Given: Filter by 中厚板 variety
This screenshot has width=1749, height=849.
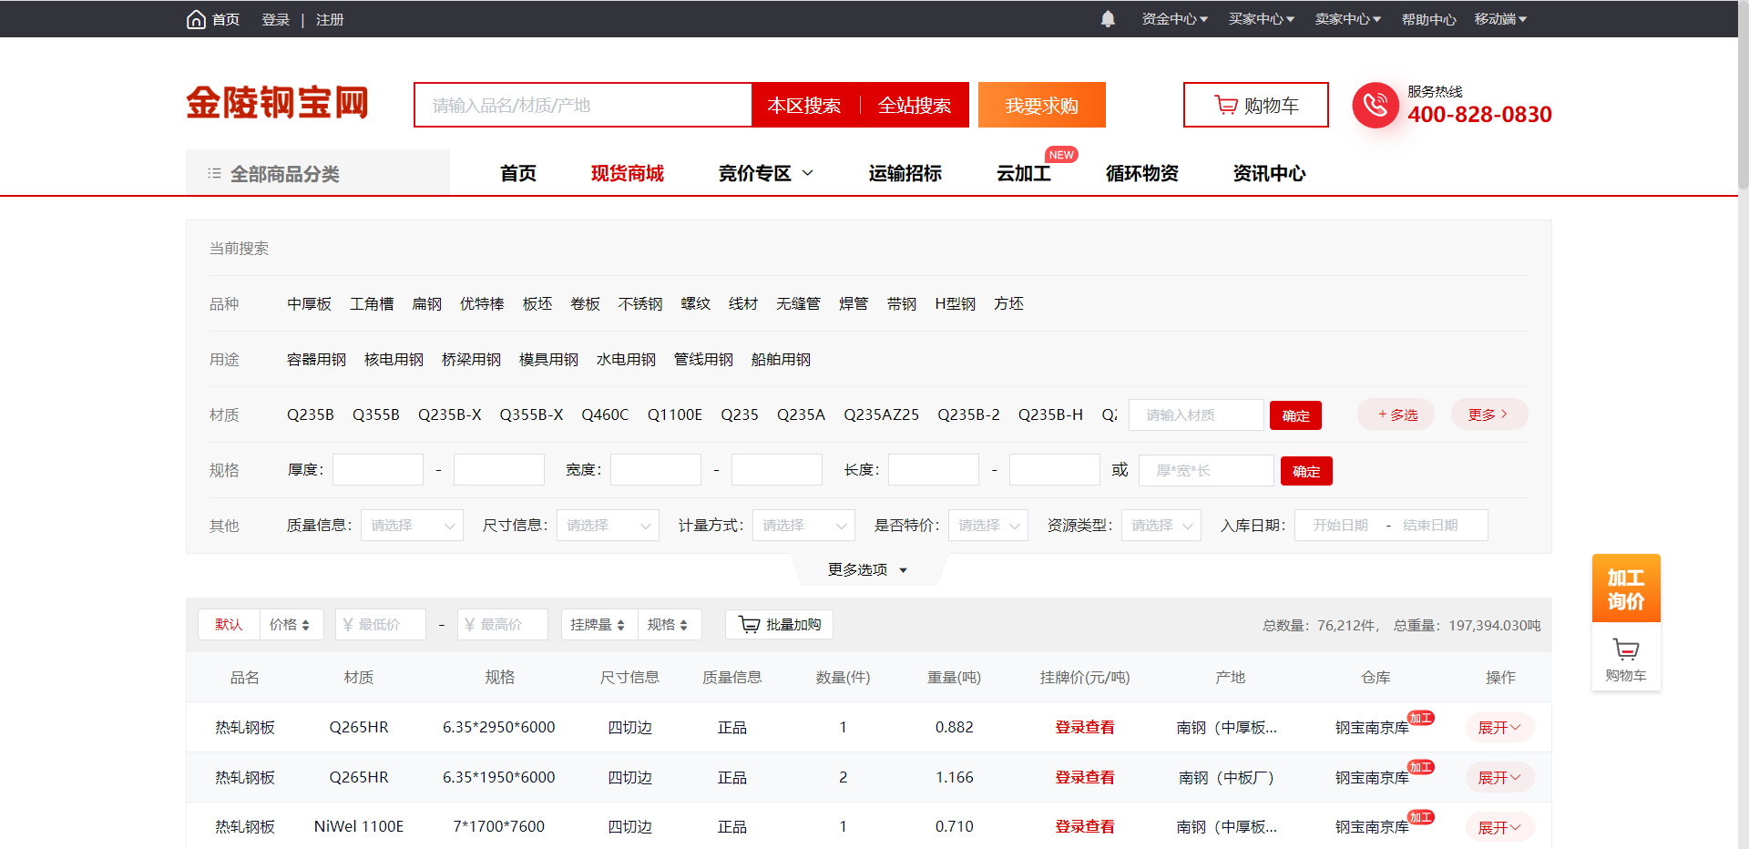Looking at the screenshot, I should [309, 303].
